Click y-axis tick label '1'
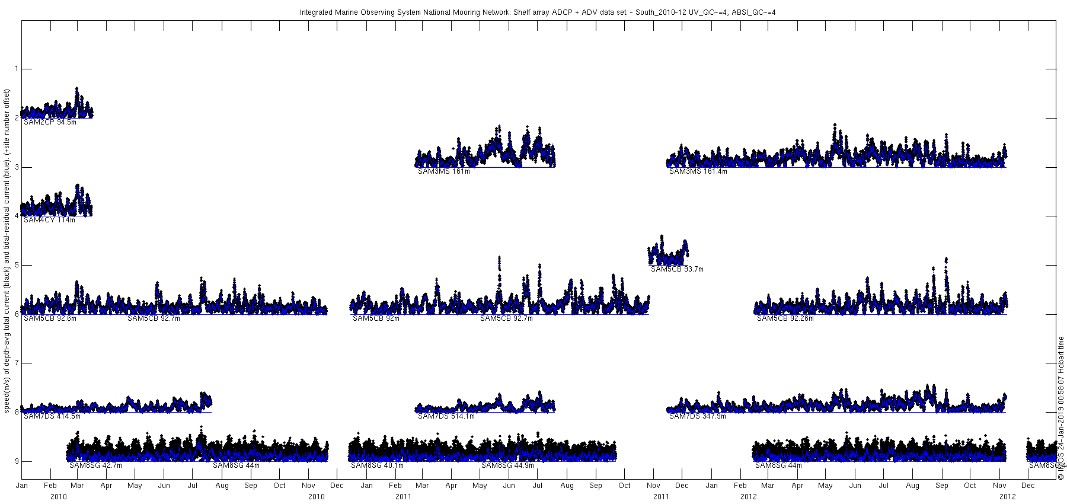The width and height of the screenshot is (1067, 504). click(15, 69)
